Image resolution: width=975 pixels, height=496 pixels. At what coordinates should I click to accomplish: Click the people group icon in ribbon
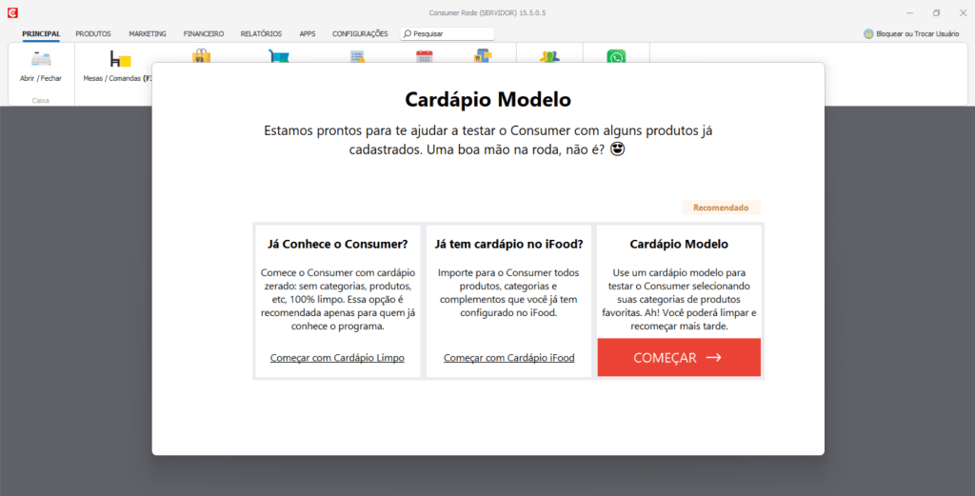[549, 56]
